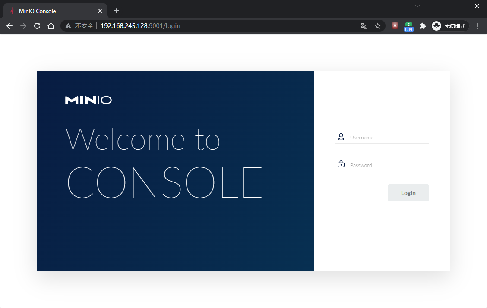Viewport: 487px width, 308px height.
Task: Click the not-secure warning triangle icon
Action: pos(68,26)
